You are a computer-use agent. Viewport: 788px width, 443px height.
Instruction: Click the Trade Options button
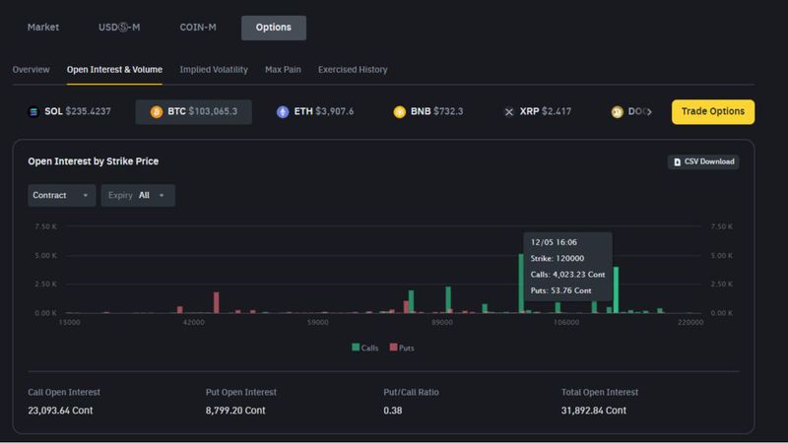point(712,111)
